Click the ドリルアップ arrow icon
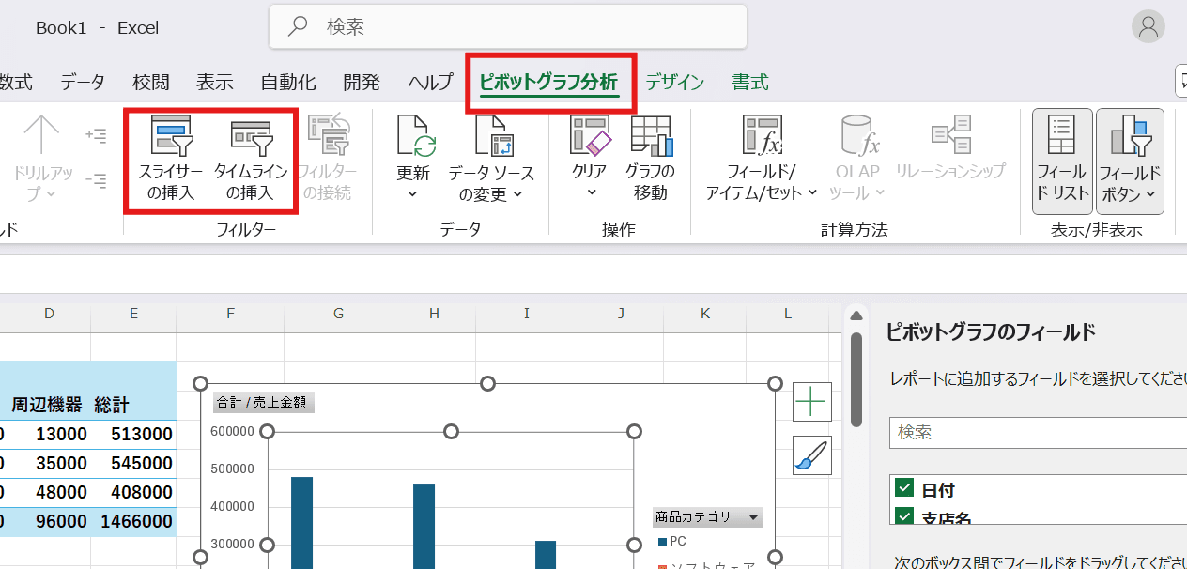 (x=41, y=136)
